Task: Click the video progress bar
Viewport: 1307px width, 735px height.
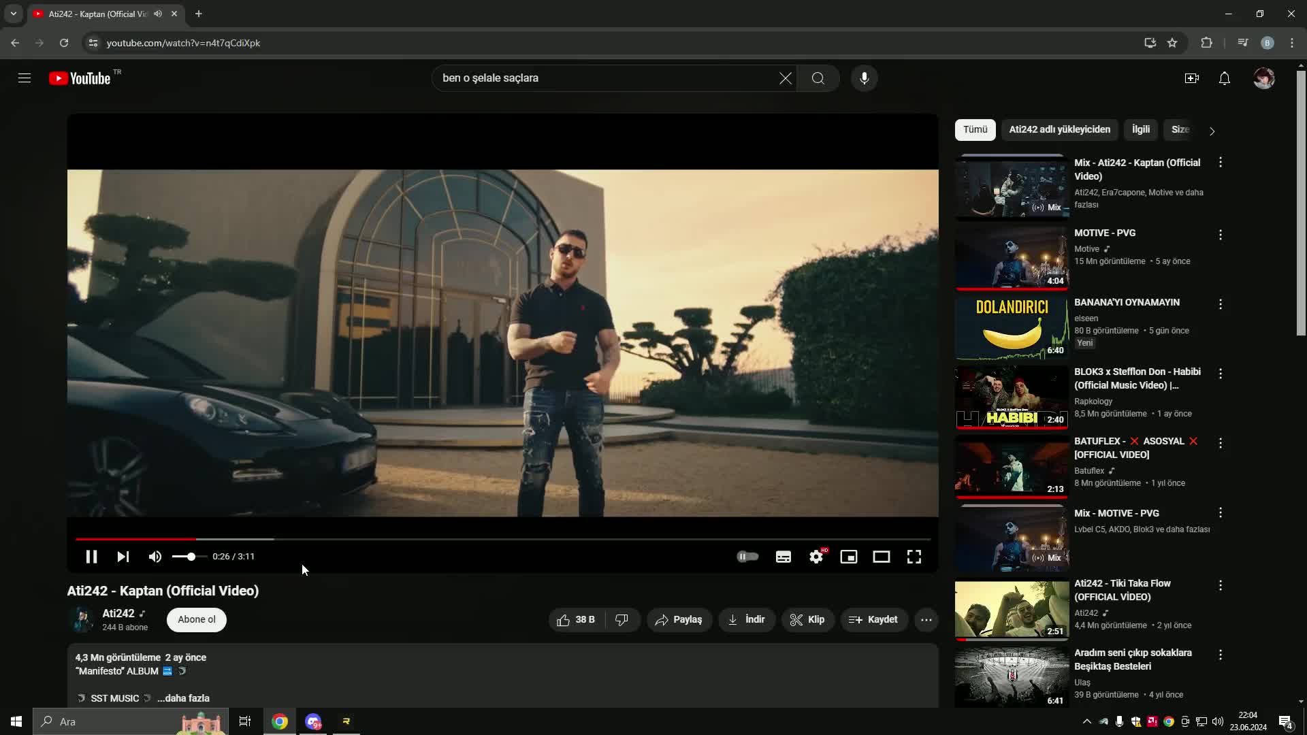Action: point(502,539)
